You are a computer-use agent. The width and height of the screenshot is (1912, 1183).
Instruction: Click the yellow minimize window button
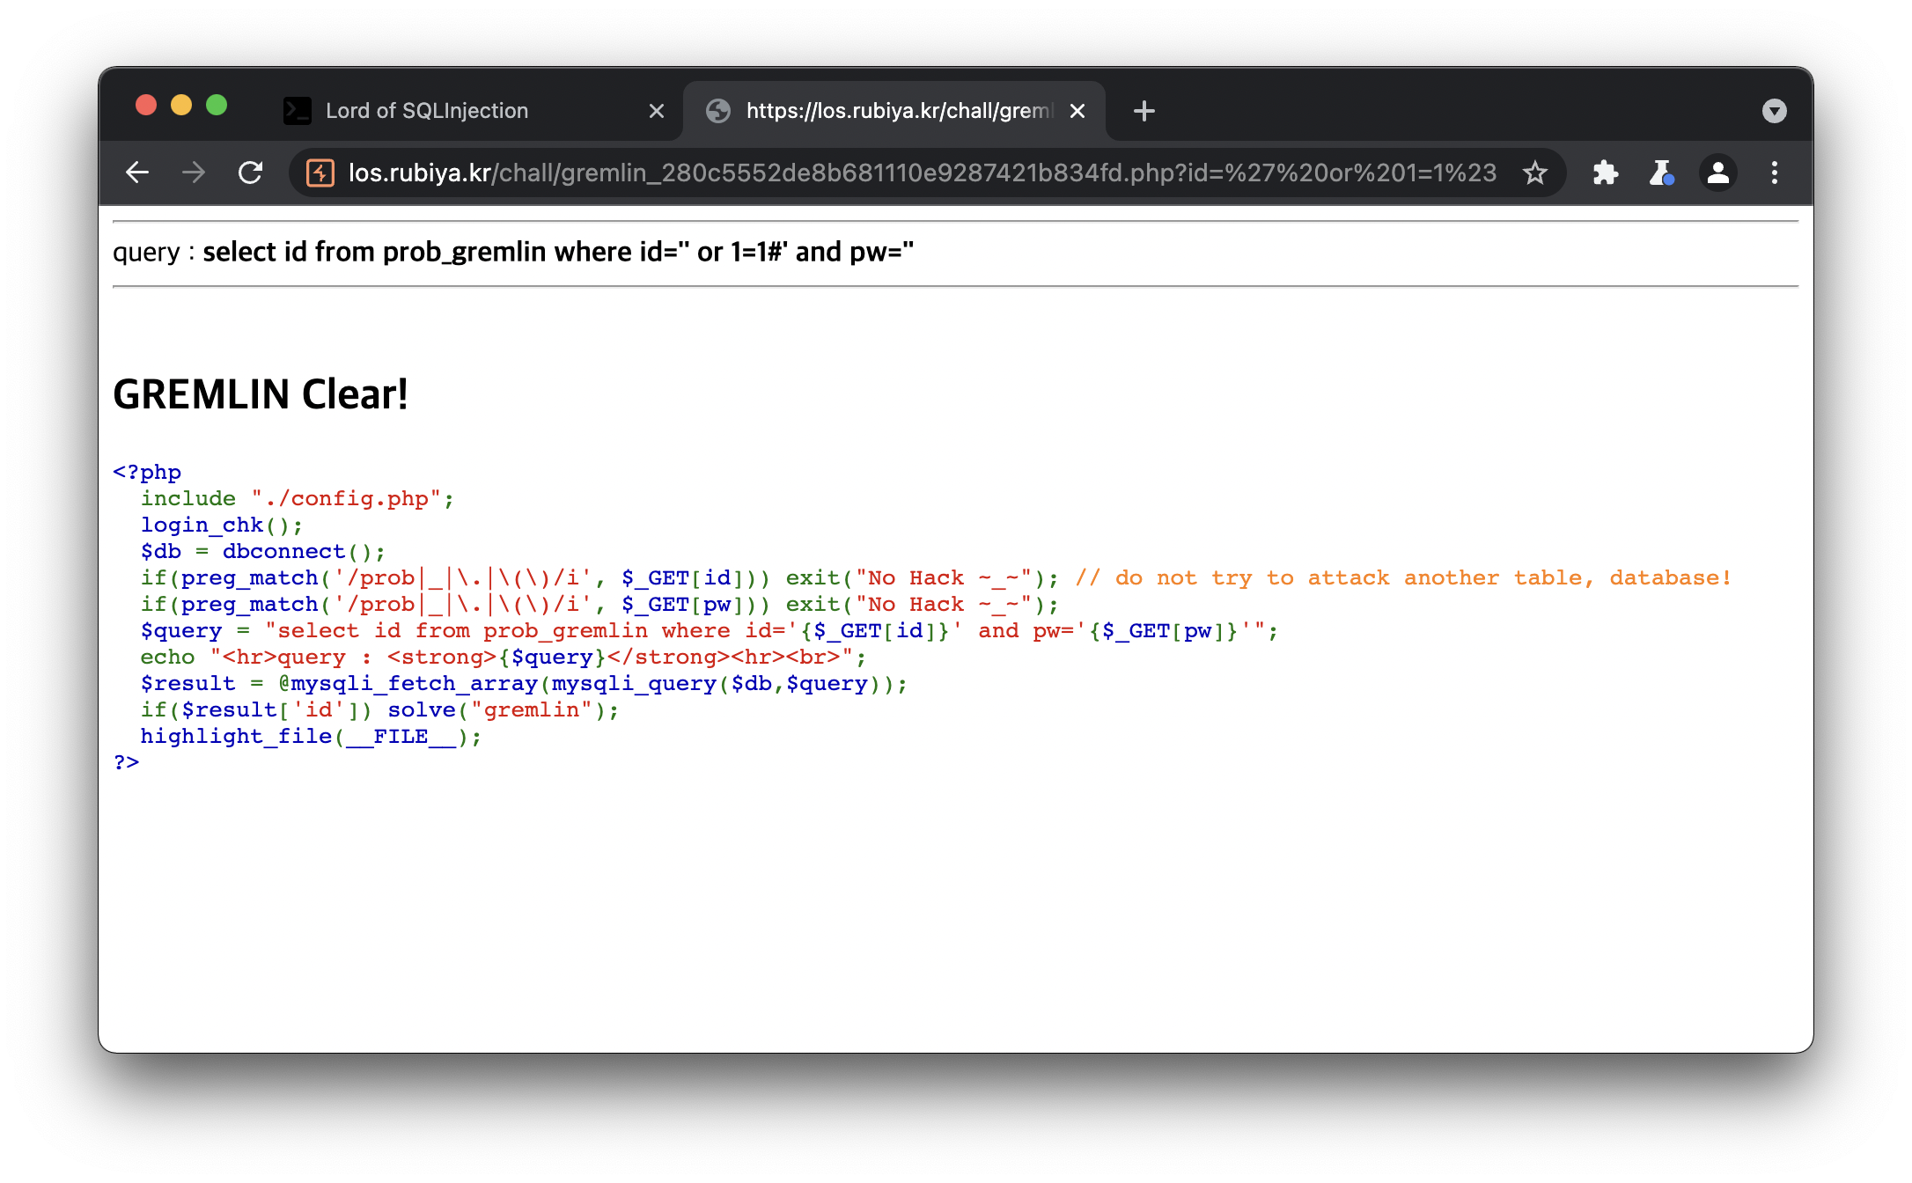(181, 106)
